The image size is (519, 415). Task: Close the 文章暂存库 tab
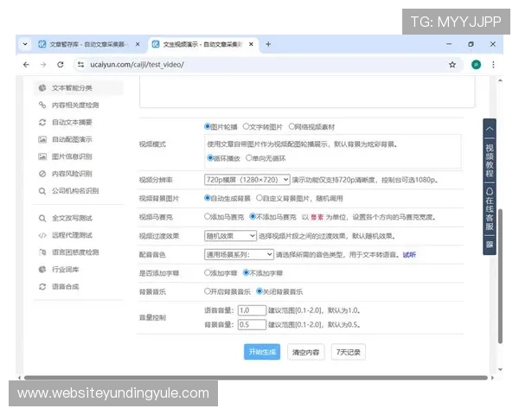[x=138, y=44]
